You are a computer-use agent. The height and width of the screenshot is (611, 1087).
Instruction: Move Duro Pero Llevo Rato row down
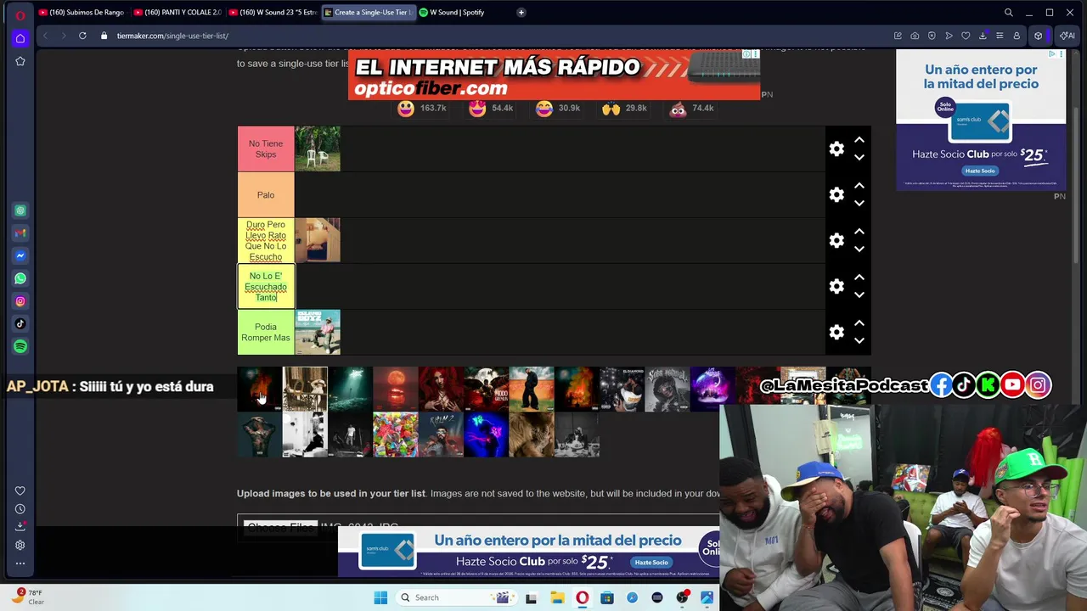click(x=859, y=249)
